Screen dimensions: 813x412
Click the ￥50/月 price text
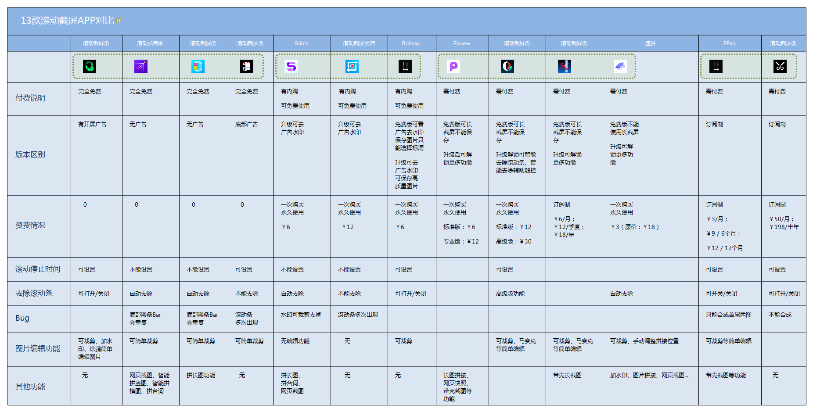click(x=781, y=219)
